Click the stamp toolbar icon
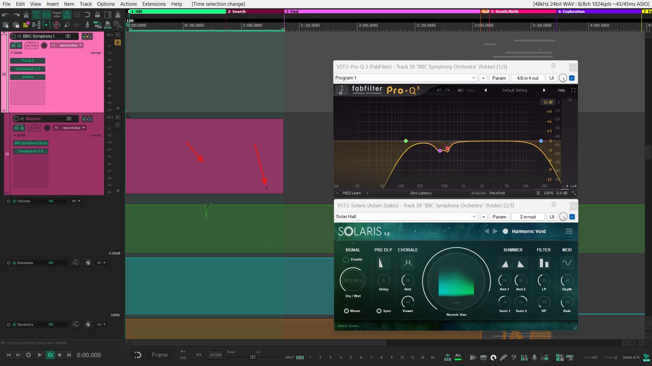652x366 pixels. 87,25
